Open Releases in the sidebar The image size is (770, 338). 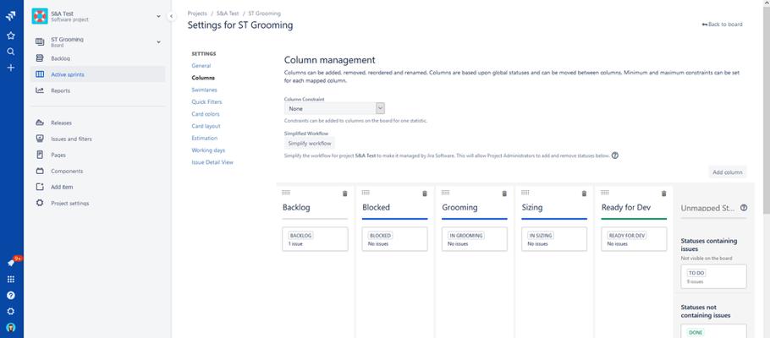(97, 123)
